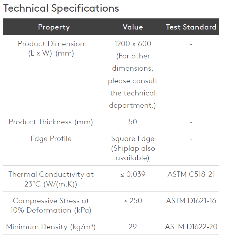Click the ASTM D1621-16 test standard
The height and width of the screenshot is (238, 226).
[x=191, y=201]
